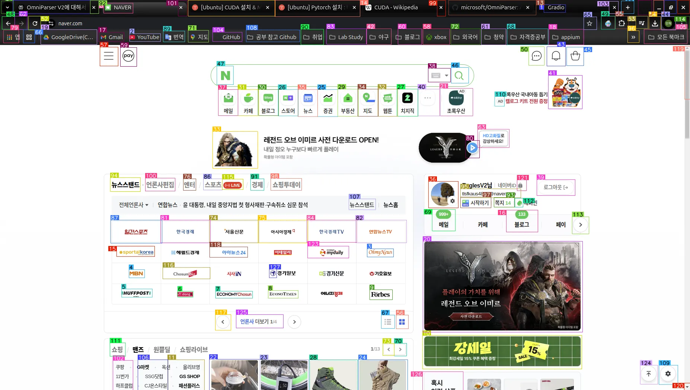Open the GitHub bookmark
This screenshot has height=390, width=690.
click(x=227, y=37)
